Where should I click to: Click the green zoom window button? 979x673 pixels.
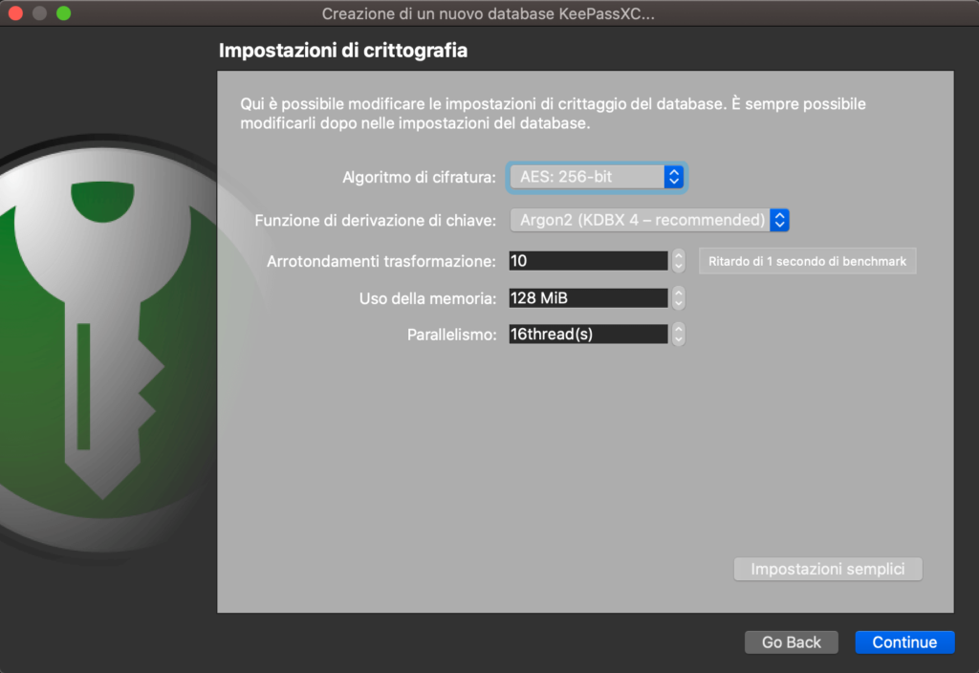[64, 13]
